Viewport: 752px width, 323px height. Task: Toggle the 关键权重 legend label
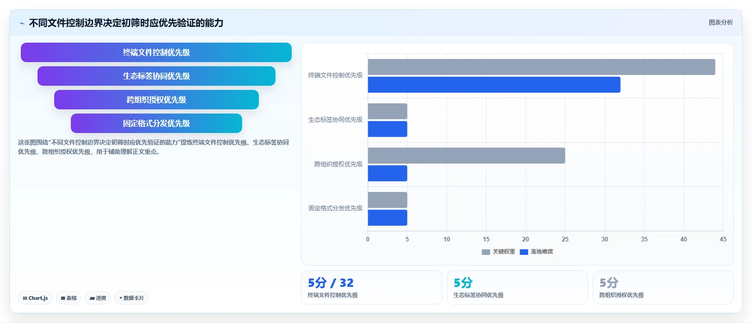504,252
